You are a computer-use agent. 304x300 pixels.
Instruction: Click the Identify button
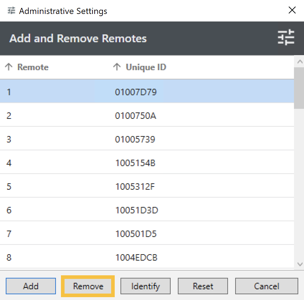(x=146, y=286)
